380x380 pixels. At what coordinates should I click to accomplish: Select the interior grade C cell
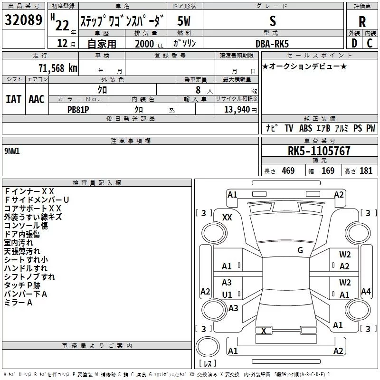(x=370, y=43)
